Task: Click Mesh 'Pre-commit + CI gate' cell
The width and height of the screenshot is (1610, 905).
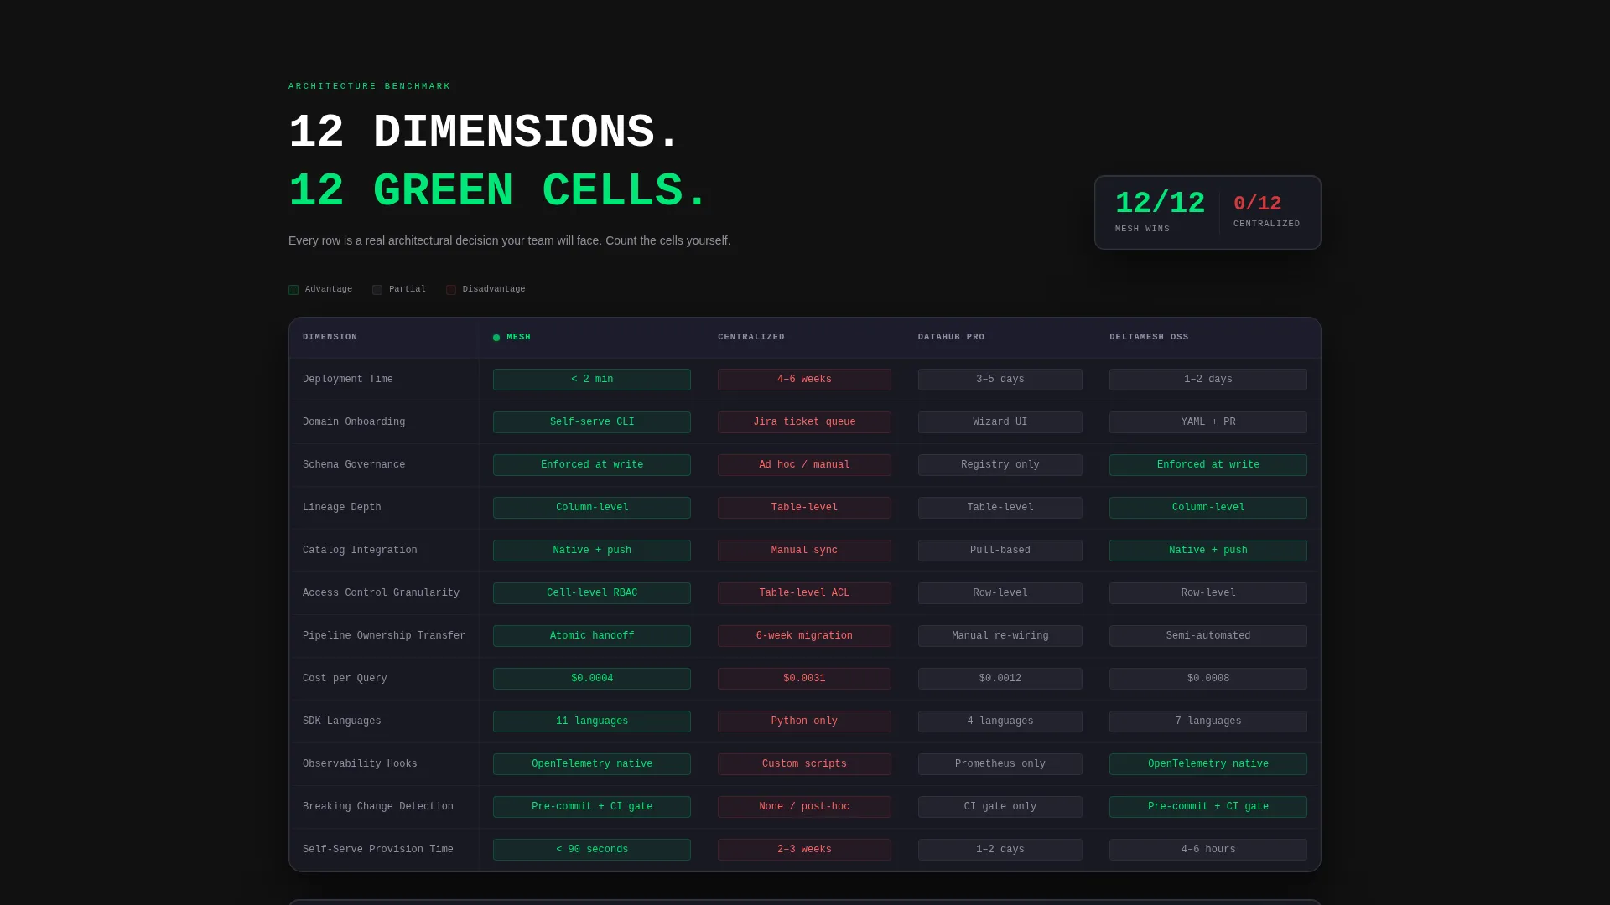Action: tap(592, 807)
